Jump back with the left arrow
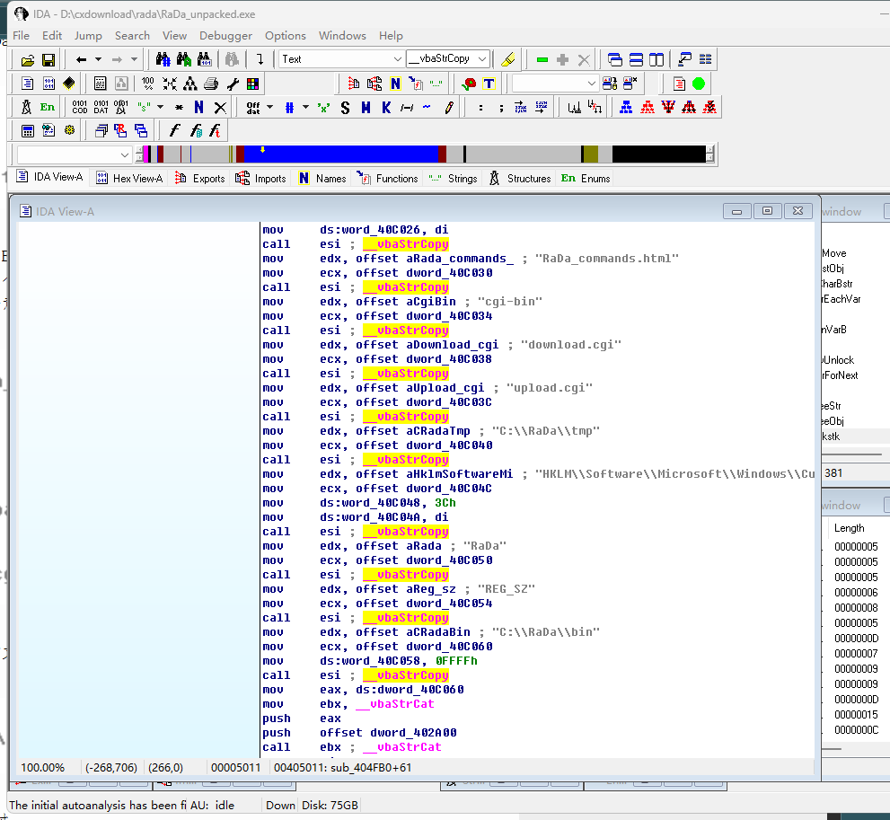Viewport: 890px width, 820px height. click(81, 59)
